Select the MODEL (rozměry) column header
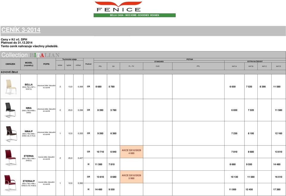The height and width of the screenshot is (196, 286). pos(29,64)
